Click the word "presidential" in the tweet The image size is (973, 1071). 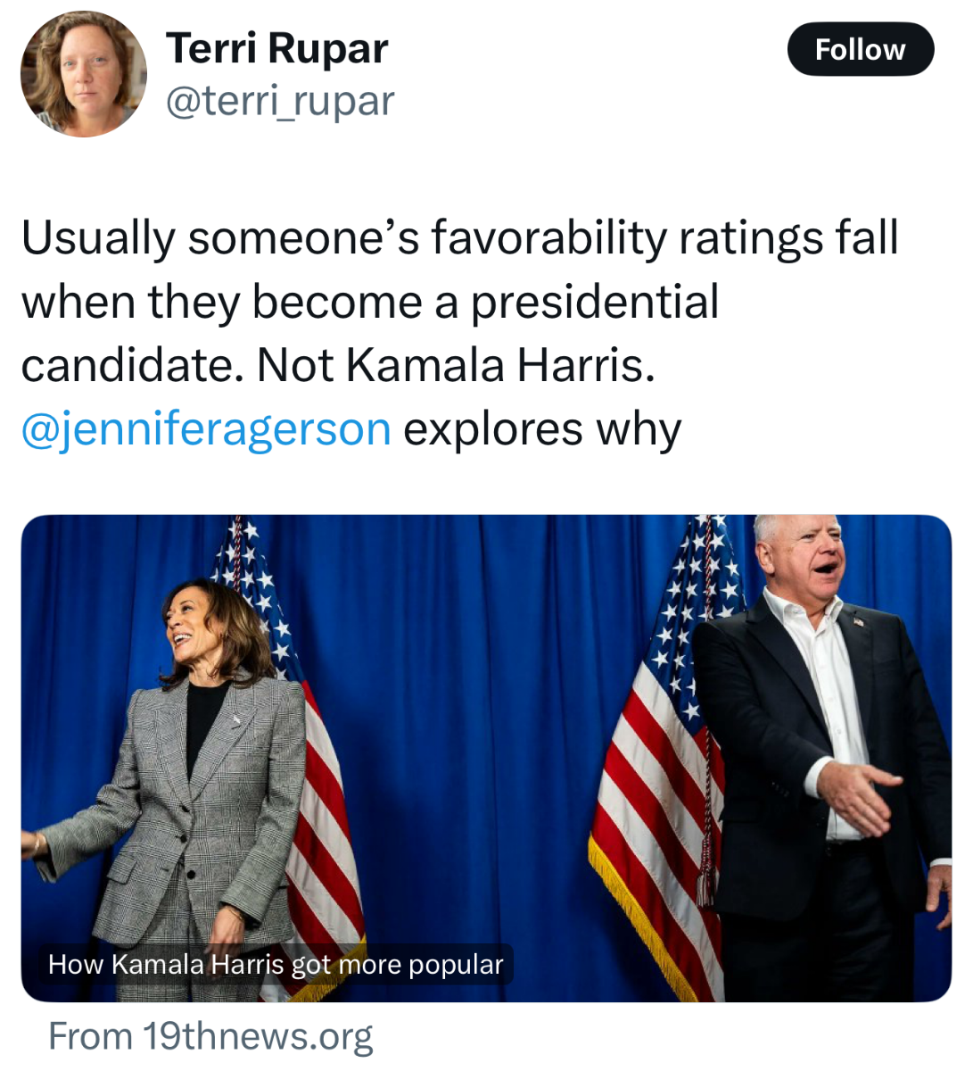click(x=594, y=302)
